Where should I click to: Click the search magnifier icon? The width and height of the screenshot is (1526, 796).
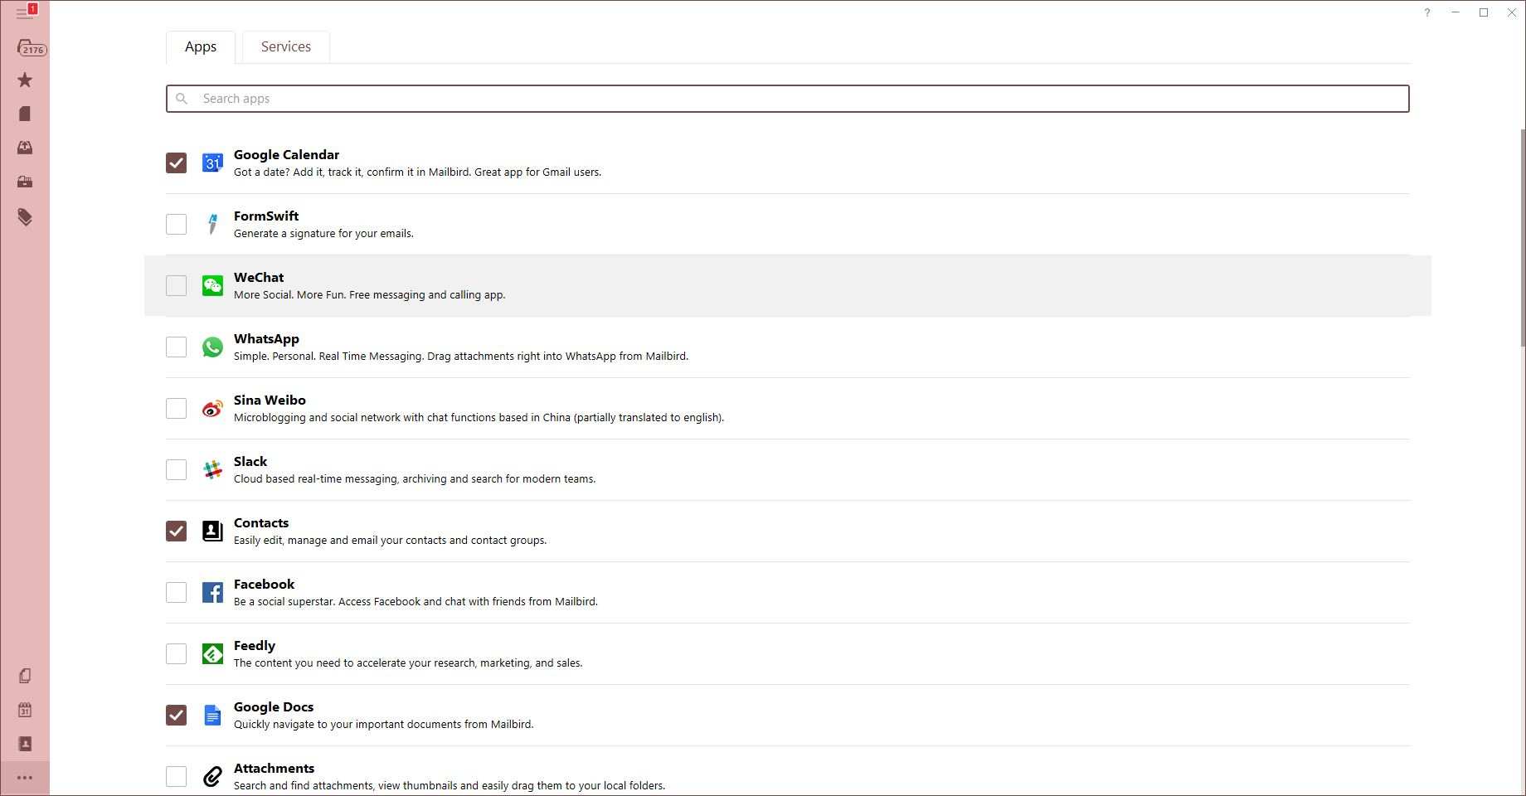182,99
